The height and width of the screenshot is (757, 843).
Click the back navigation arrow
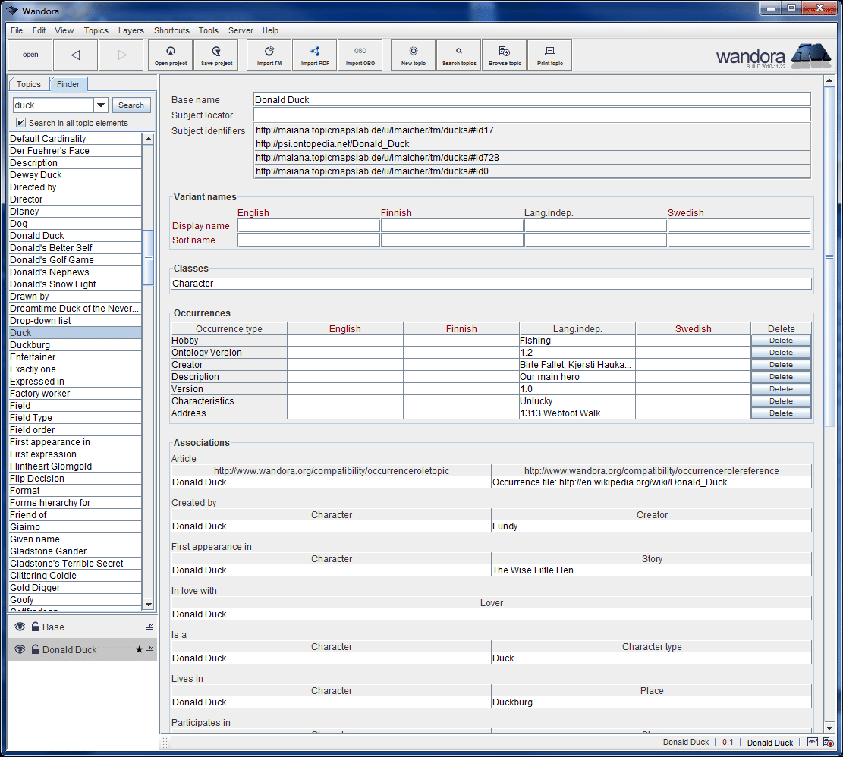pyautogui.click(x=75, y=55)
